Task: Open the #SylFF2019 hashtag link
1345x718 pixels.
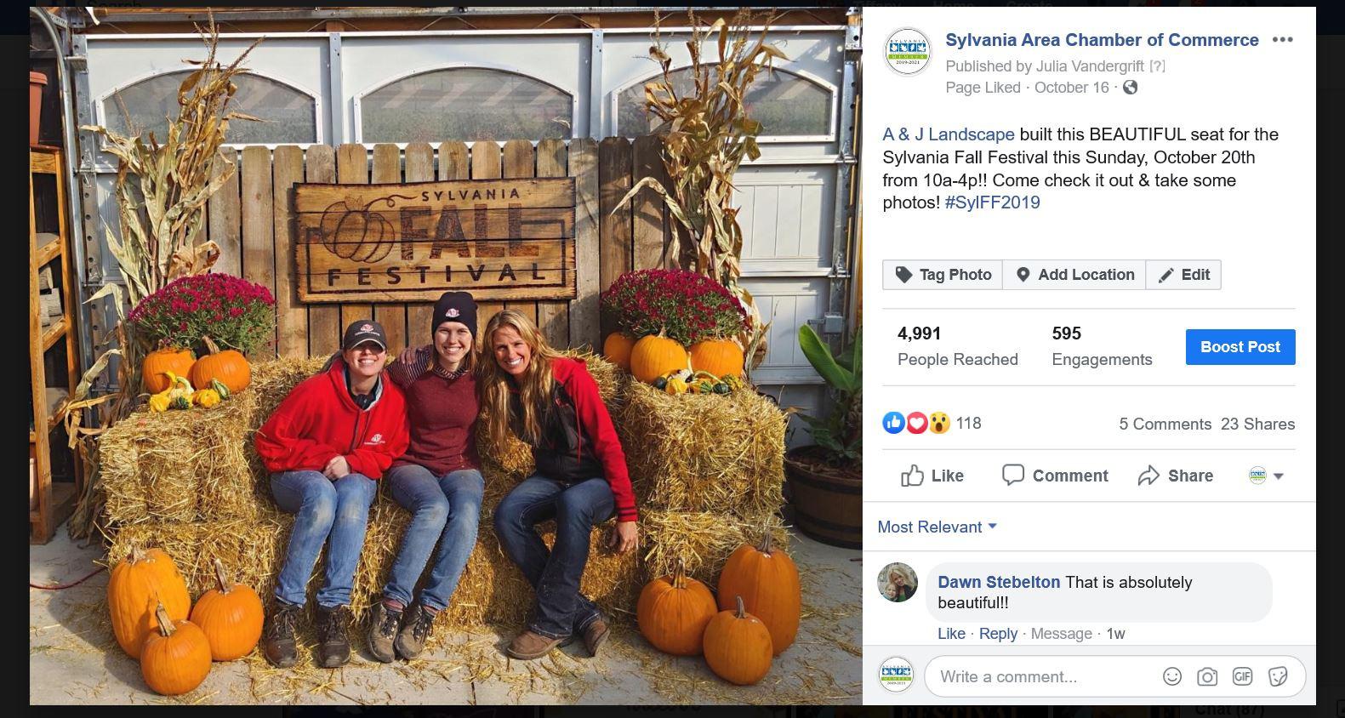Action: tap(992, 202)
